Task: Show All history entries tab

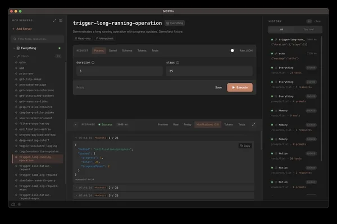Action: point(281,30)
